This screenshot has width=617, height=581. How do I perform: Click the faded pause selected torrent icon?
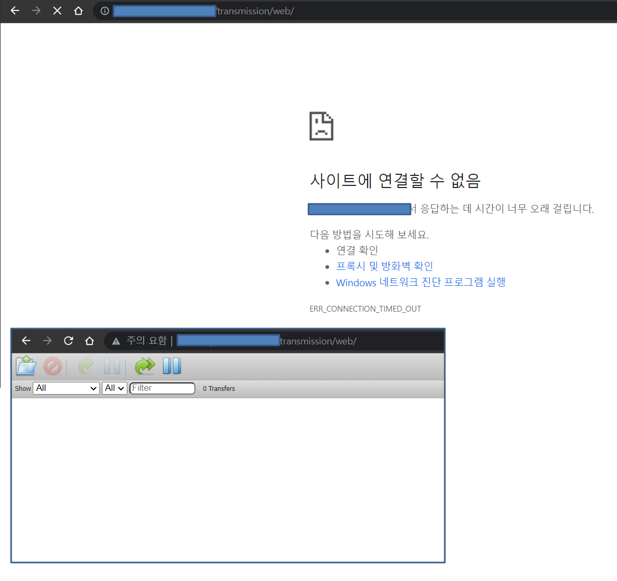(x=112, y=366)
